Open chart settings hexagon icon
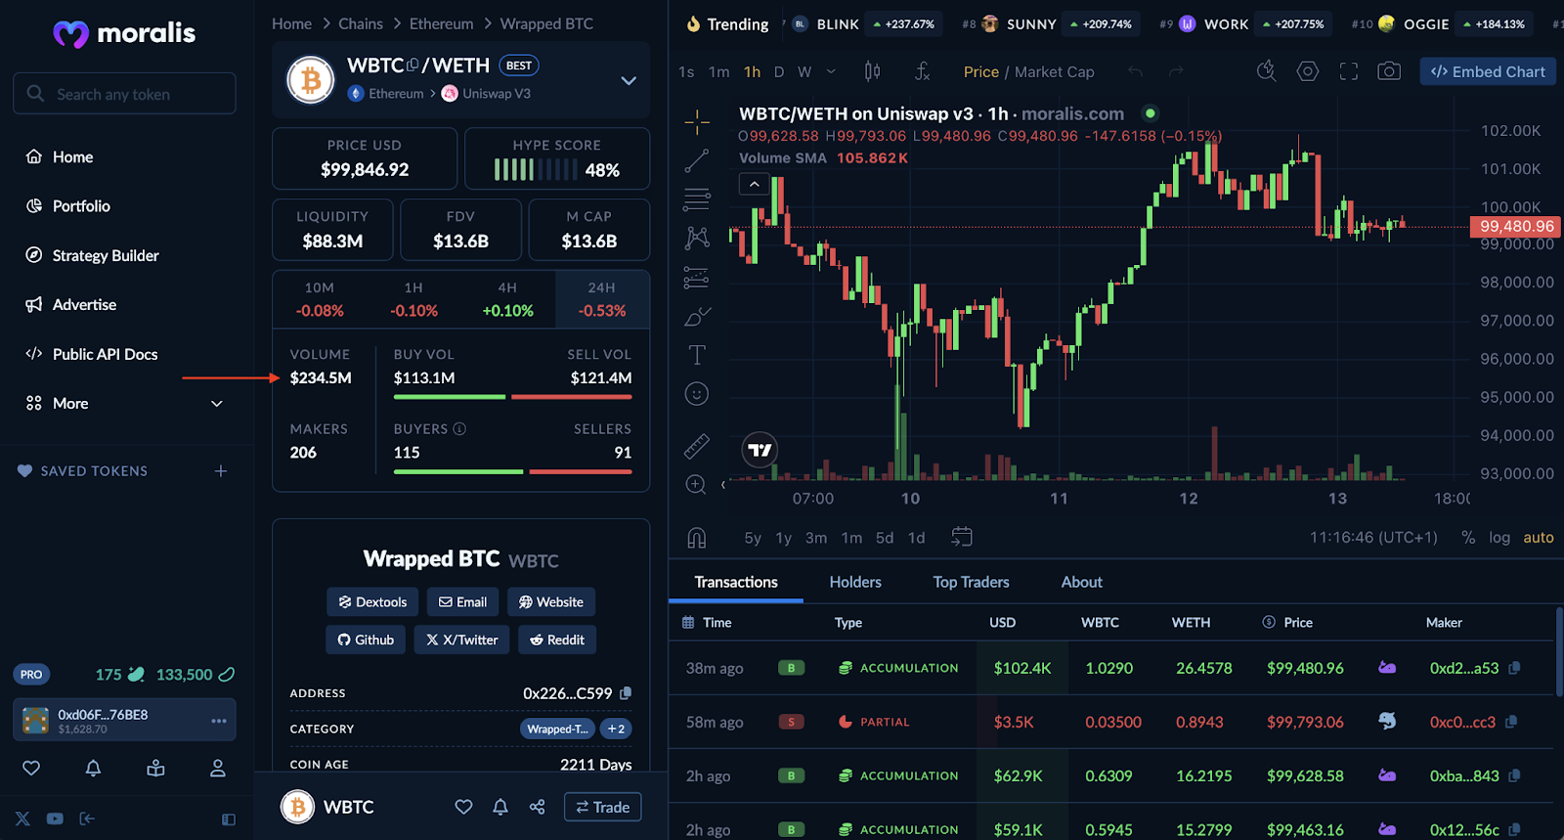Image resolution: width=1564 pixels, height=840 pixels. click(x=1307, y=71)
